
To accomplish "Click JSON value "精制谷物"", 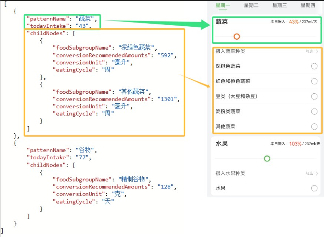I will coord(133,179).
